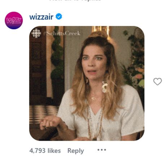The image size is (166, 162).
Task: Expand comment options via the ellipsis
Action: coord(102,150)
